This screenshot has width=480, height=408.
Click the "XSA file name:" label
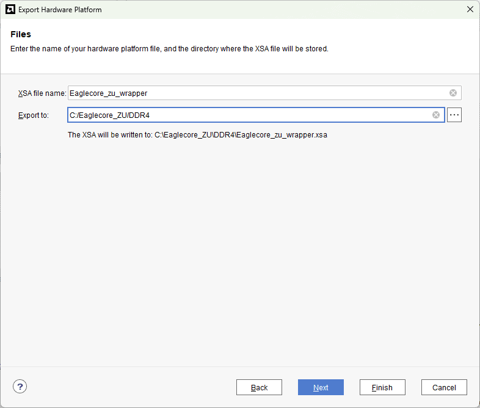pyautogui.click(x=42, y=93)
